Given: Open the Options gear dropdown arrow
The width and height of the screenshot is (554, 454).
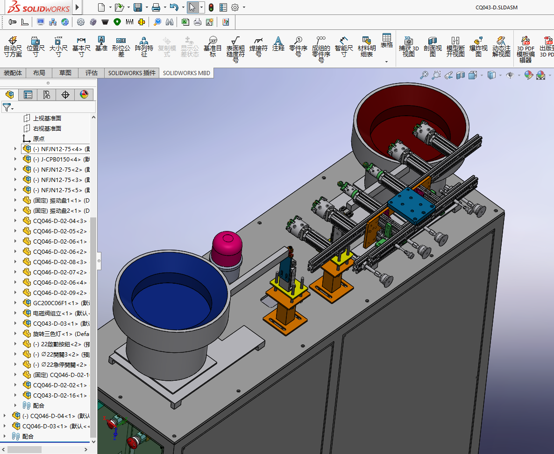Looking at the screenshot, I should [244, 7].
